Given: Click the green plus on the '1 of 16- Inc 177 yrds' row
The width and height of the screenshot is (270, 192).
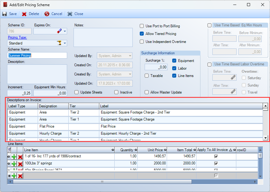Looking at the screenshot, I should [x=14, y=157].
